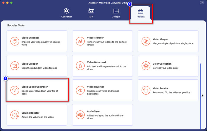Viewport: 207px width, 131px height.
Task: Switch to the MV tab label
Action: tap(91, 17)
